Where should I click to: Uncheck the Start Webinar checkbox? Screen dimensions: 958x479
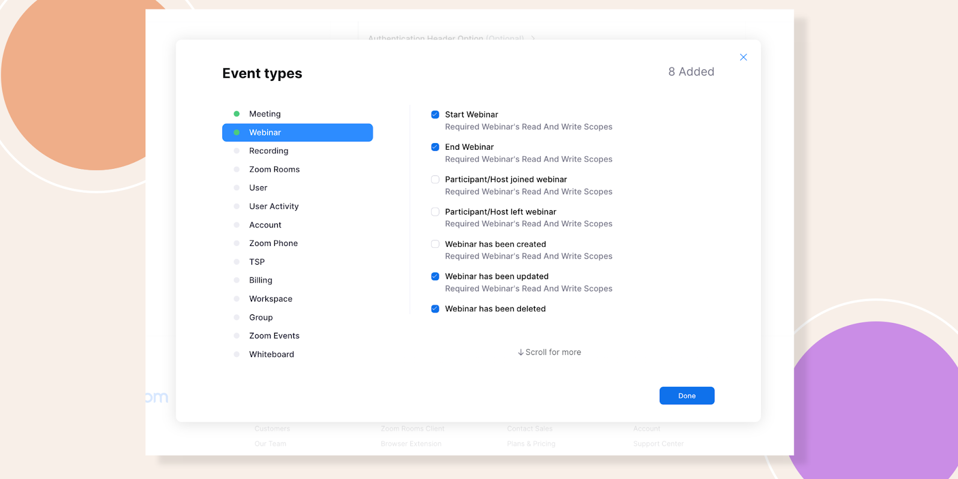435,114
